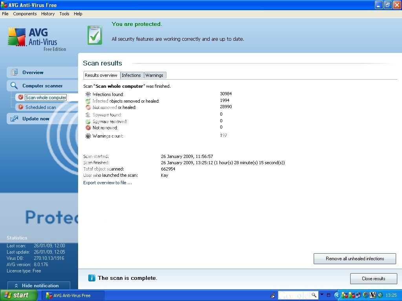402x301 pixels.
Task: Click the blue info icon beside scan complete
Action: pos(91,278)
